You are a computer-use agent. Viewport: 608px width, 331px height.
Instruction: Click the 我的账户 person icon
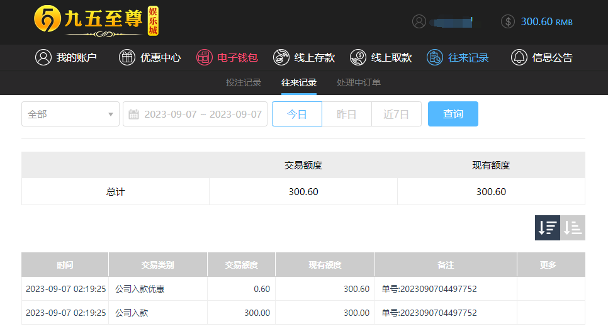pyautogui.click(x=43, y=57)
